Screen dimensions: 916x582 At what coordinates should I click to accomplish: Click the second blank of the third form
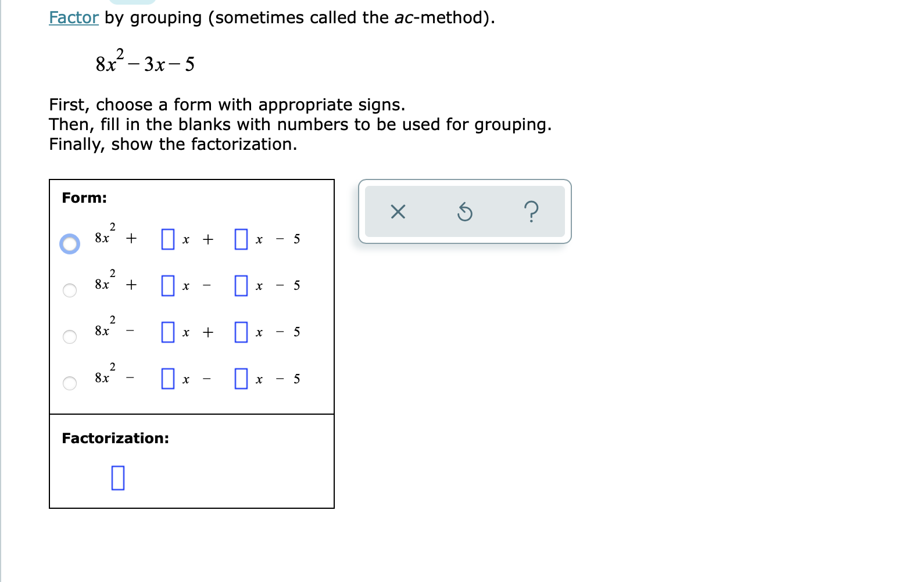point(240,332)
